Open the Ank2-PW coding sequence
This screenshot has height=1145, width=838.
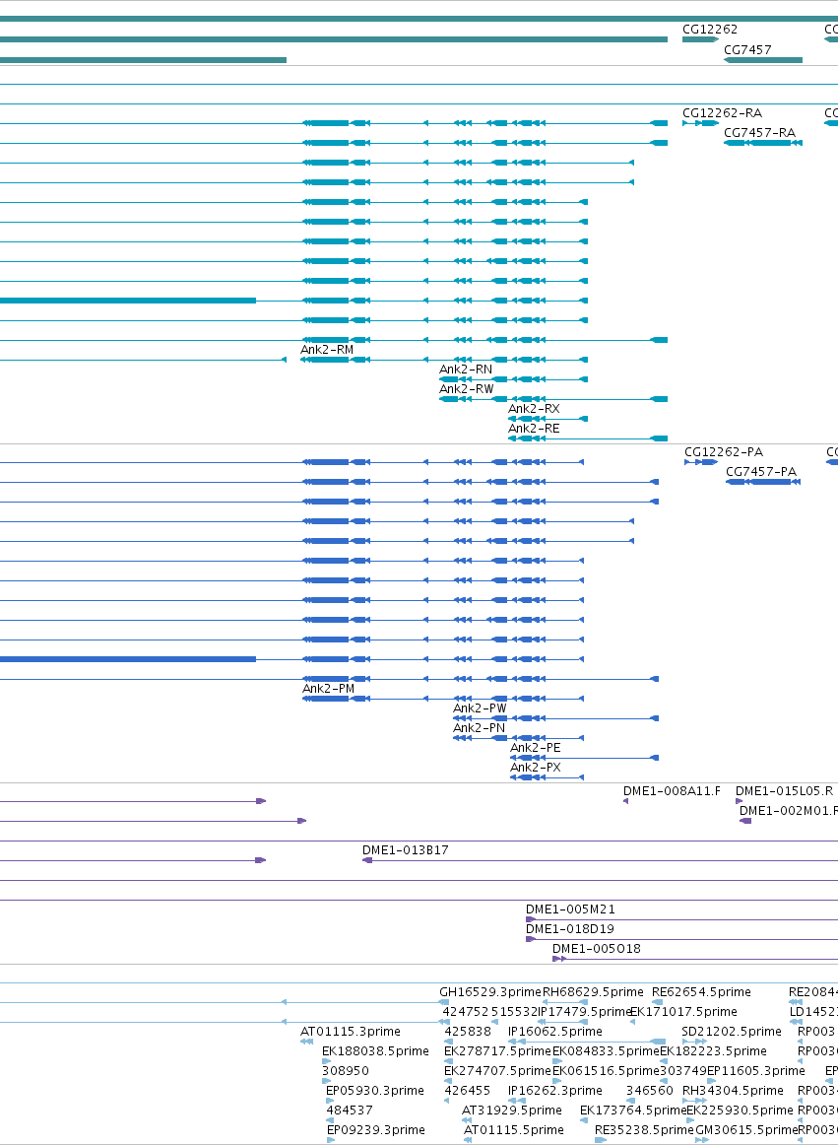coord(555,718)
